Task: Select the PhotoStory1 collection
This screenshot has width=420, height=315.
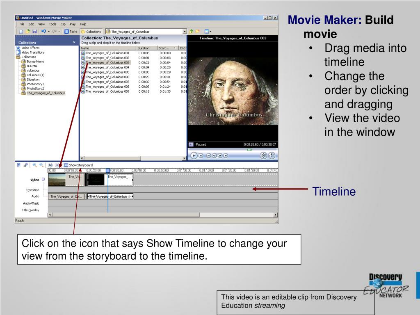Action: (x=35, y=84)
